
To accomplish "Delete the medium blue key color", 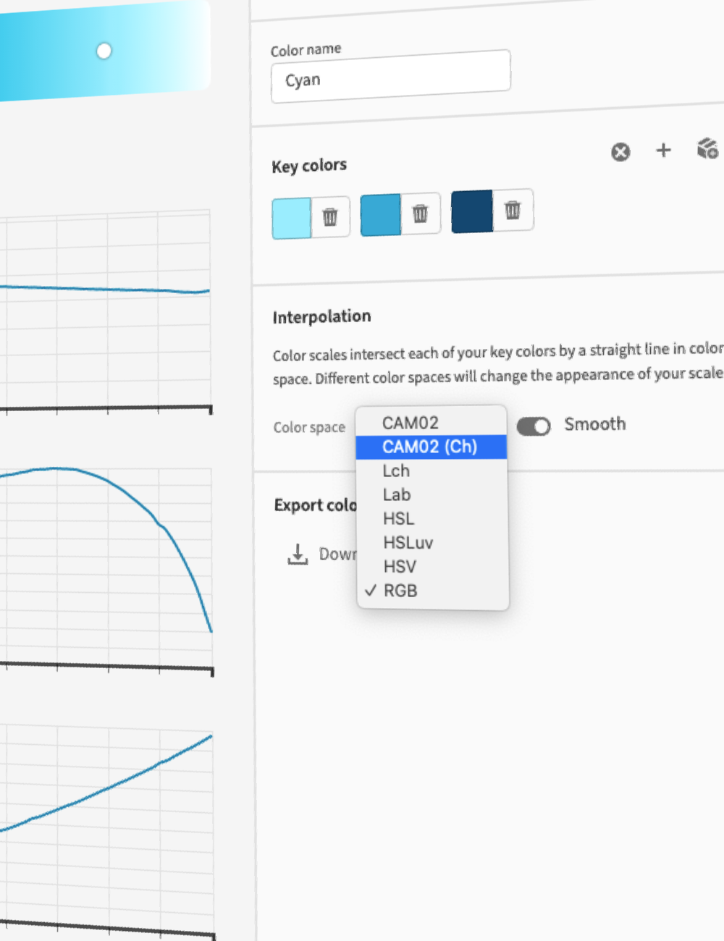I will [421, 214].
